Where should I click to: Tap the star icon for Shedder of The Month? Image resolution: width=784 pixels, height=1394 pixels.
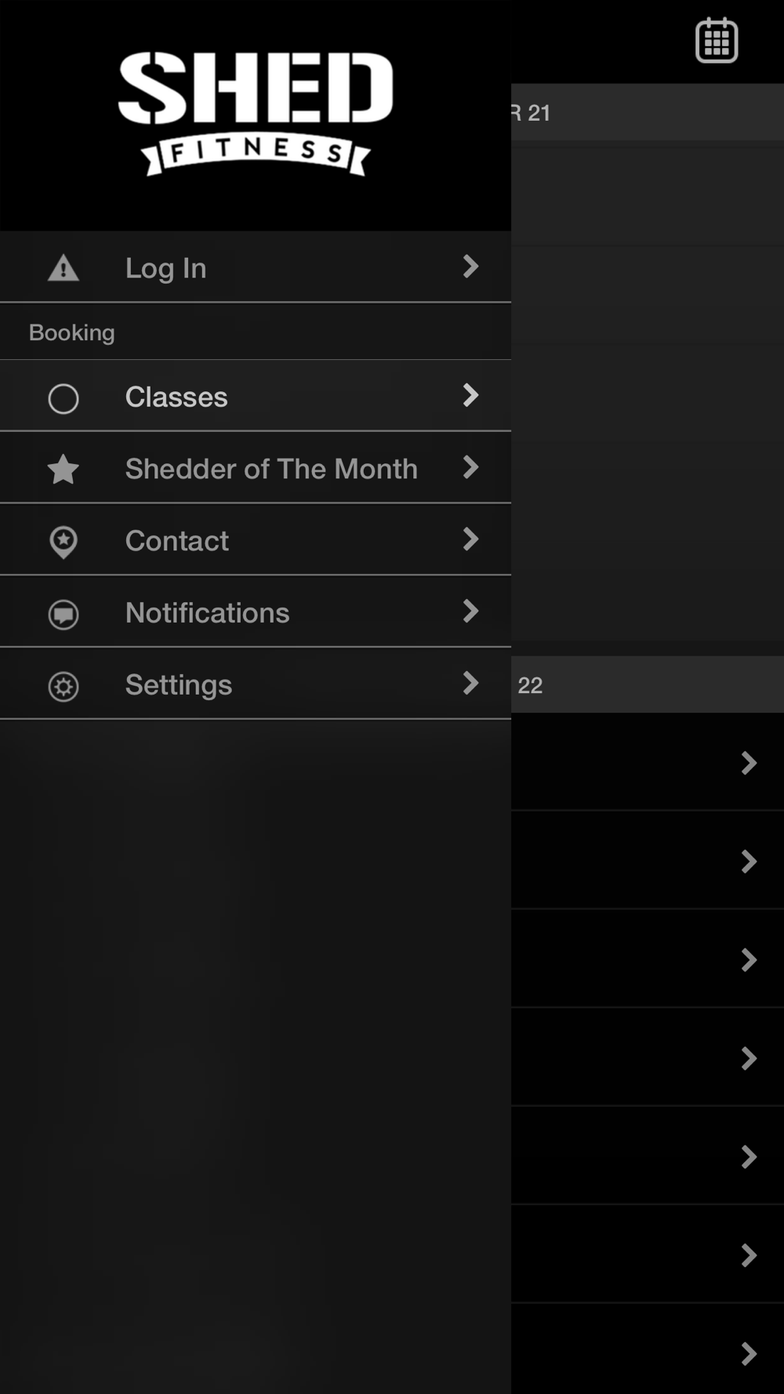(64, 470)
